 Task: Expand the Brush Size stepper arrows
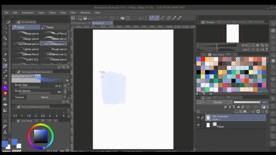coord(61,86)
